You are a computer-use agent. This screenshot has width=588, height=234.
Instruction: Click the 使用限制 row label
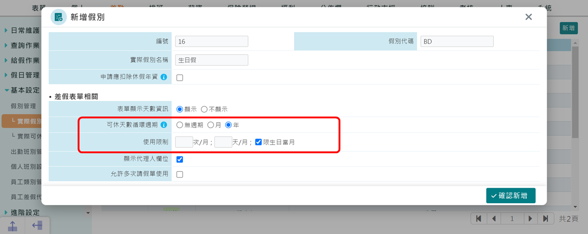point(156,142)
